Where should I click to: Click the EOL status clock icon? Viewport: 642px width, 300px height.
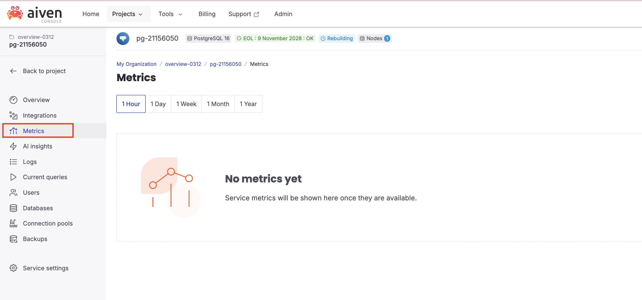coord(239,38)
